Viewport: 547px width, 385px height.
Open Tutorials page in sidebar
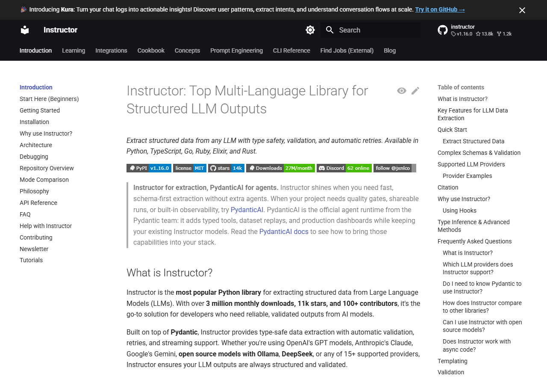31,260
